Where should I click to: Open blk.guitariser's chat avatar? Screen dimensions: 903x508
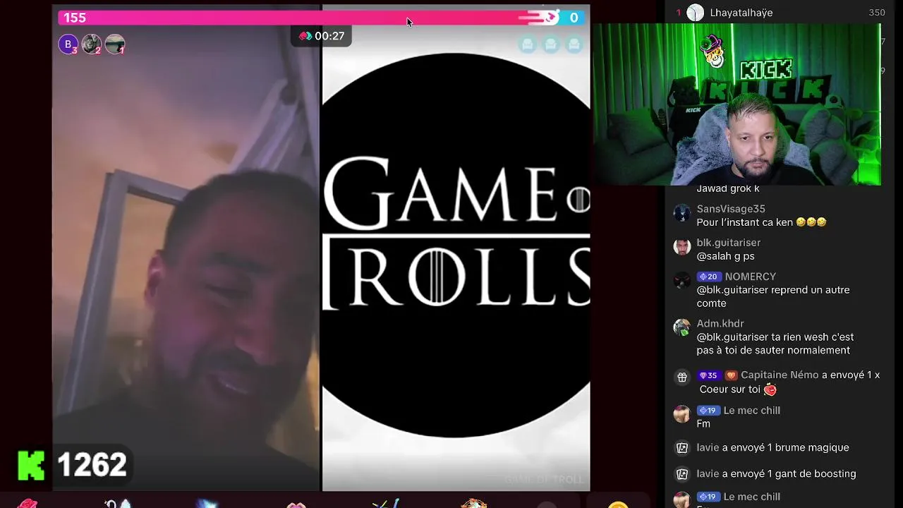point(681,247)
